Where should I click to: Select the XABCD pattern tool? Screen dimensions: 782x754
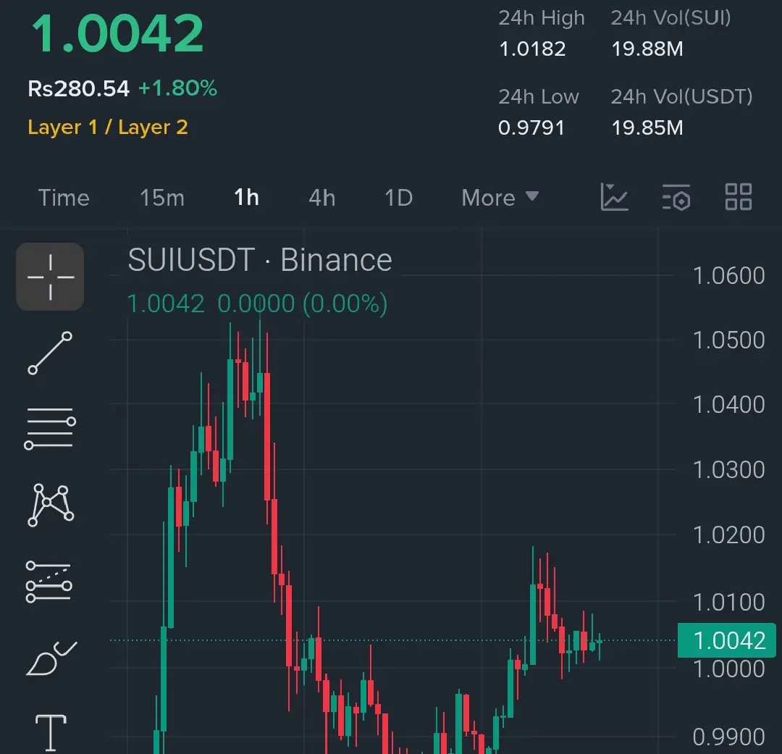51,505
